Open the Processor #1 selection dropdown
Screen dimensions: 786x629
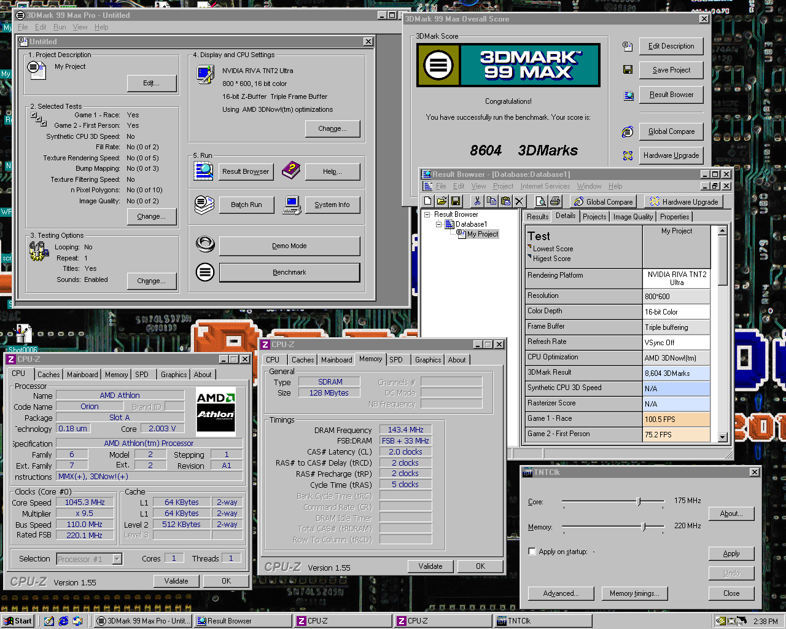coord(117,559)
